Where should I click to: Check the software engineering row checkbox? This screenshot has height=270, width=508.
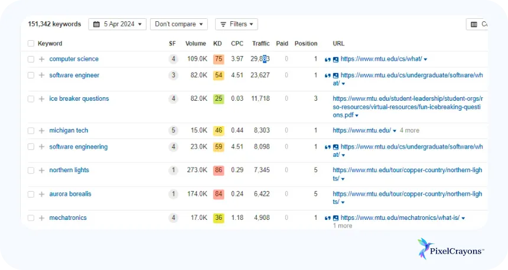(31, 147)
